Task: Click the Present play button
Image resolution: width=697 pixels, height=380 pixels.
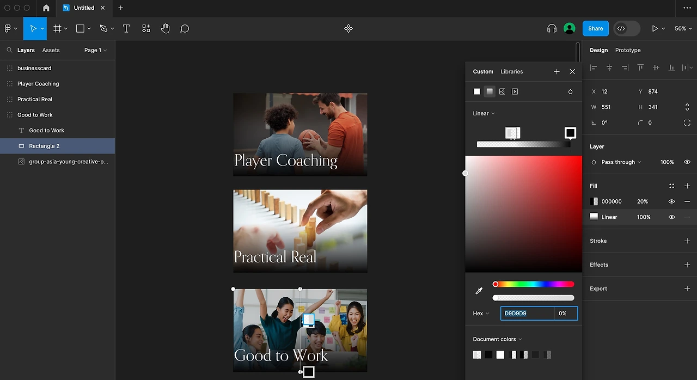Action: coord(655,28)
